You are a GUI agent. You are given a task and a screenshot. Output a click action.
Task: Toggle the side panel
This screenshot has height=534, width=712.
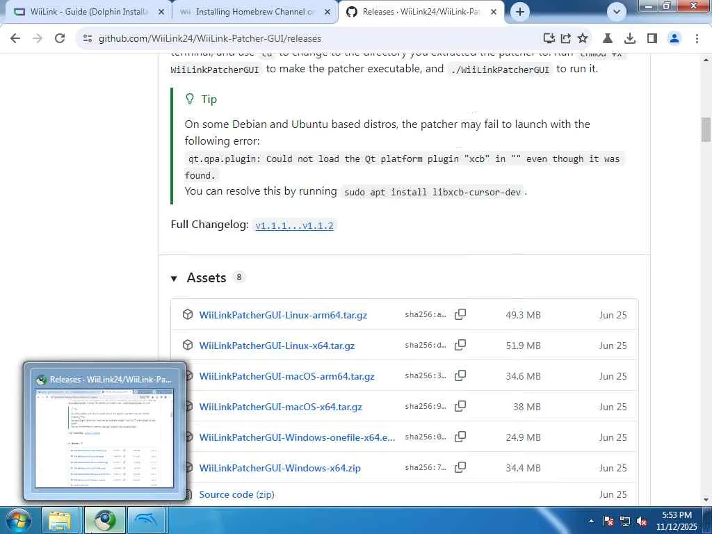pos(652,38)
